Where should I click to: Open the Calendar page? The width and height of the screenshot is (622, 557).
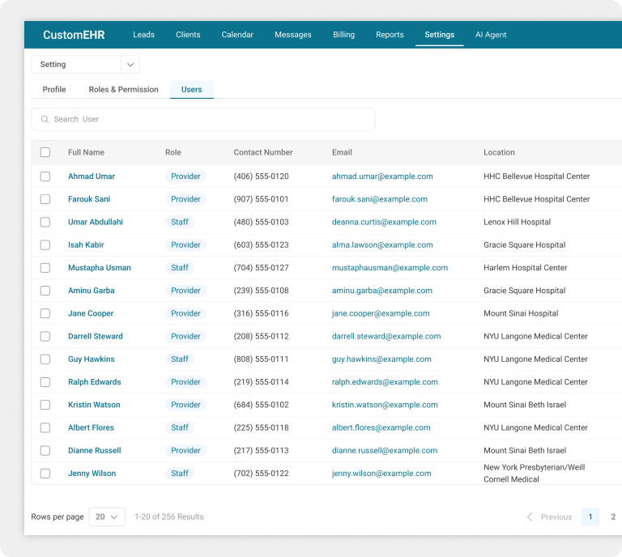click(x=237, y=35)
